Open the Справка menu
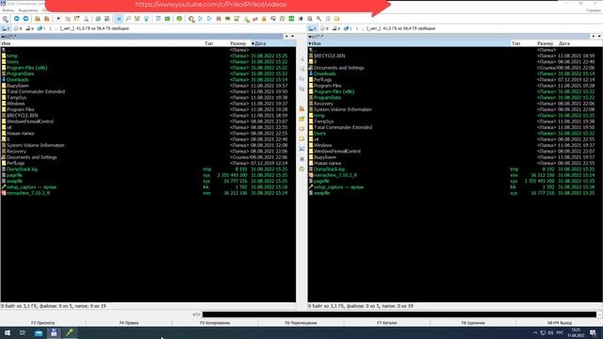 point(594,10)
